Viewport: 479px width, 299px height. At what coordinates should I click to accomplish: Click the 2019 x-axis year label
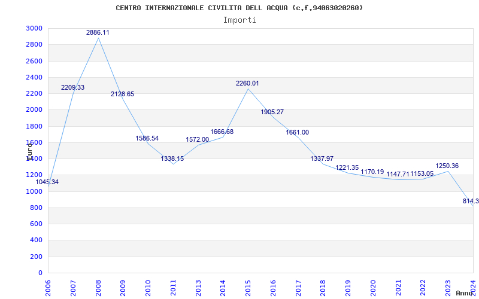(x=348, y=288)
